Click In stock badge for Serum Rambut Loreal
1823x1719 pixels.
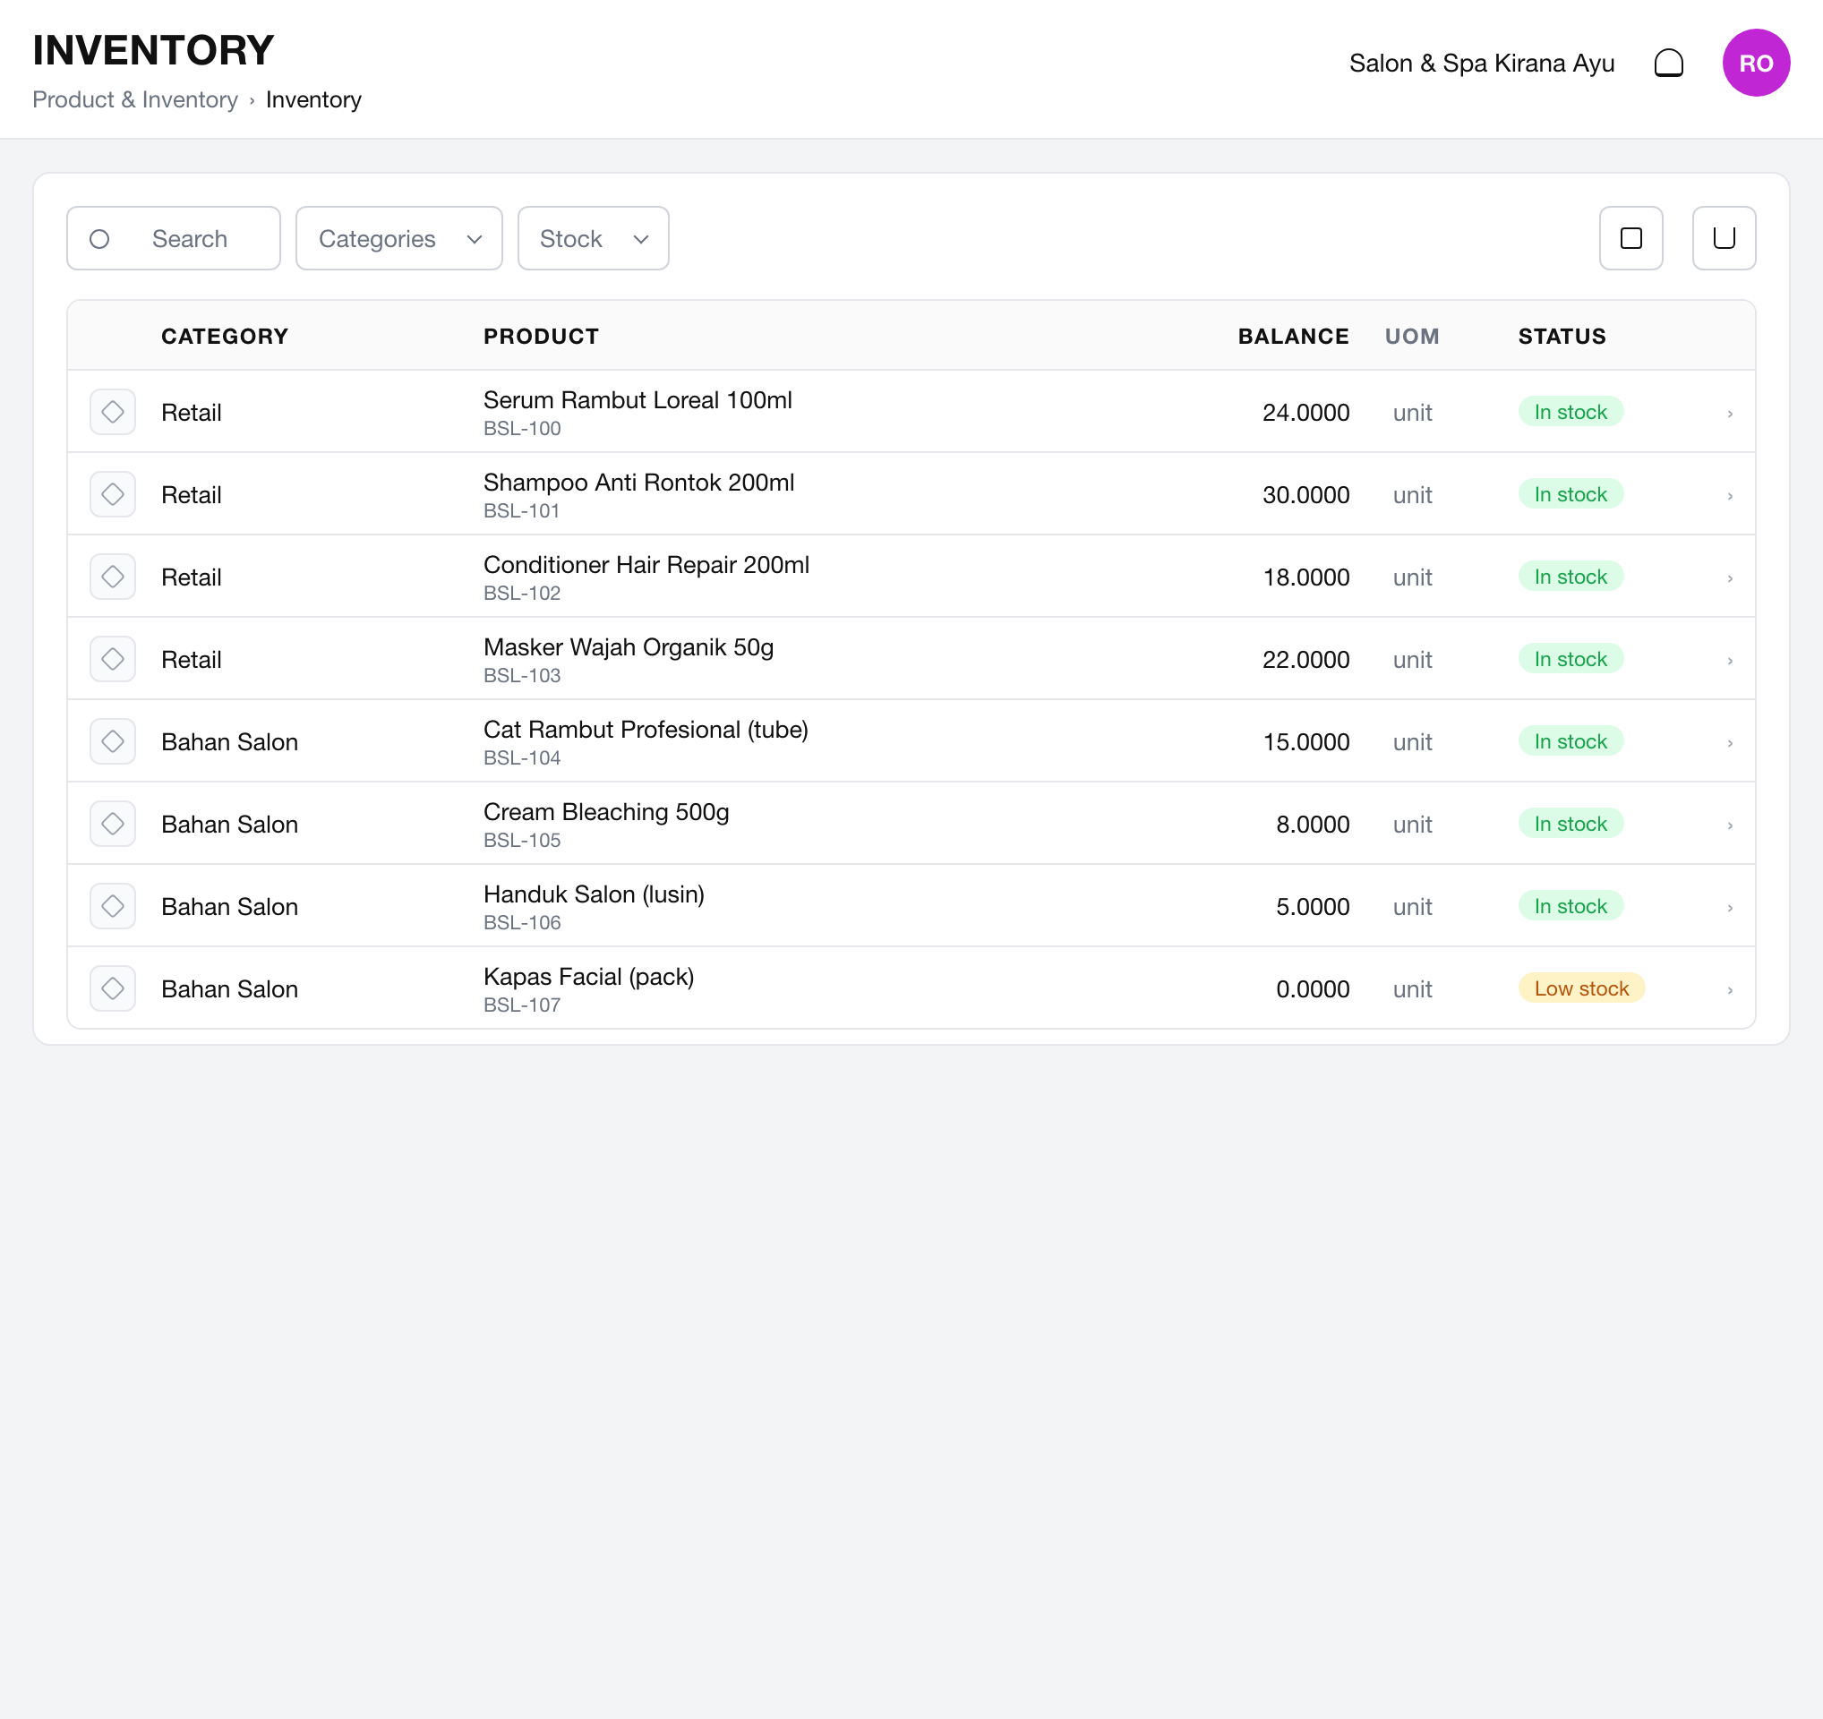pyautogui.click(x=1570, y=412)
